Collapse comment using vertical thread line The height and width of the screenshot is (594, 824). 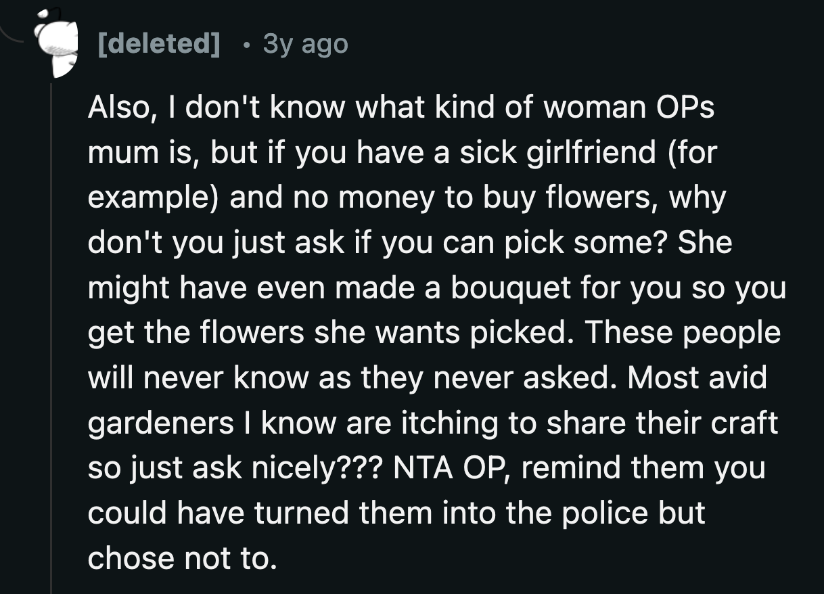(51, 338)
